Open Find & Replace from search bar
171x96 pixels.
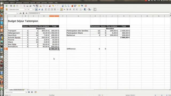(x=36, y=92)
